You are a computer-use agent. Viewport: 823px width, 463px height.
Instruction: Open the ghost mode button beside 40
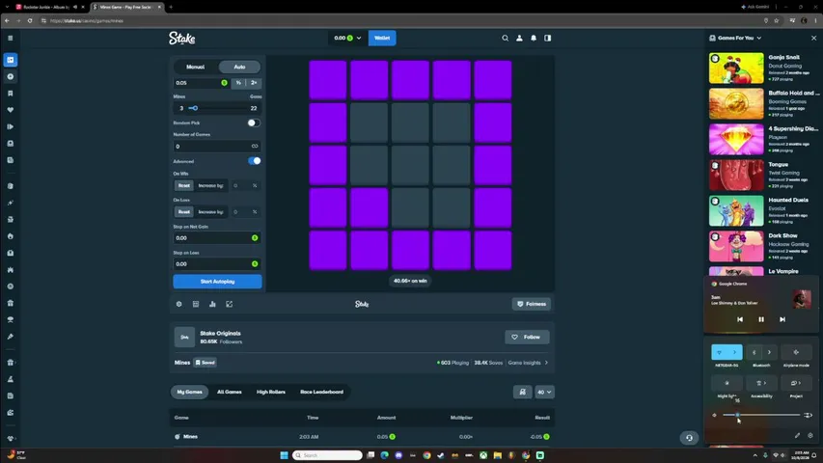point(522,393)
